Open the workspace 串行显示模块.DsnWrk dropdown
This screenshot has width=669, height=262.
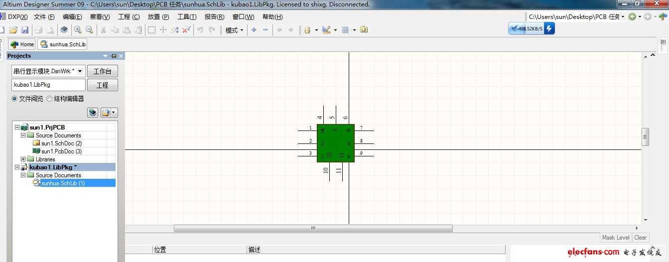(x=80, y=71)
